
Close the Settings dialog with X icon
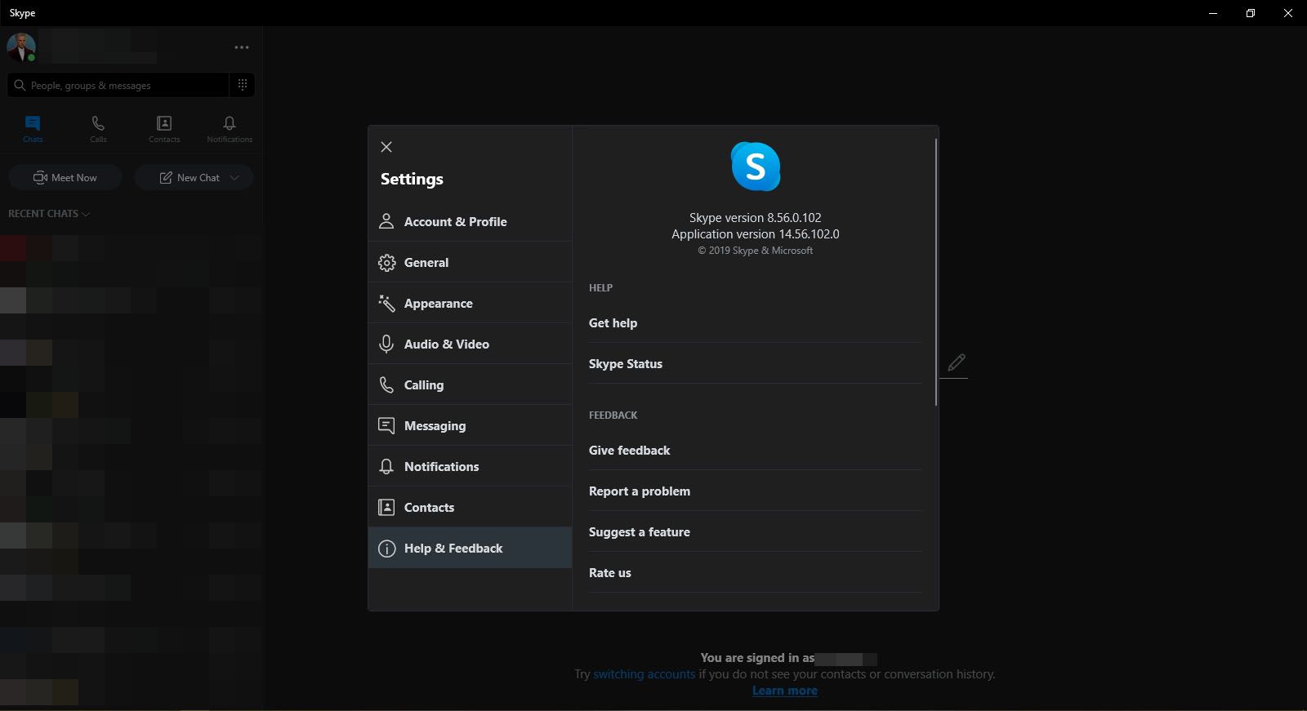click(x=386, y=147)
